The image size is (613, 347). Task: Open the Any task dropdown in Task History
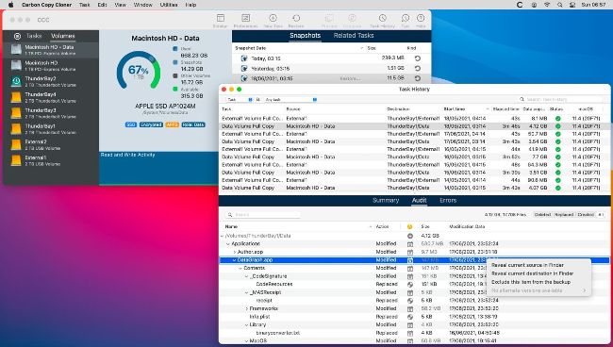tap(290, 100)
